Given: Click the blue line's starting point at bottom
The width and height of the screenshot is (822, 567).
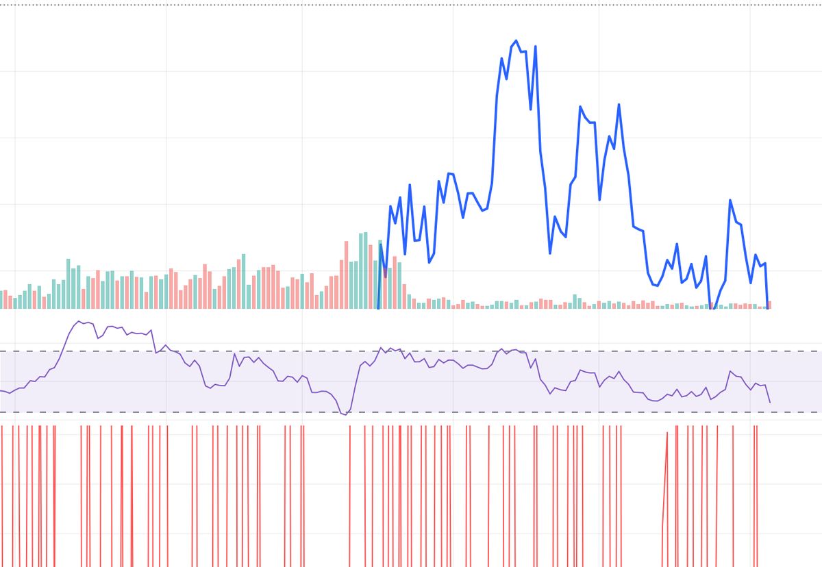Looking at the screenshot, I should point(379,308).
